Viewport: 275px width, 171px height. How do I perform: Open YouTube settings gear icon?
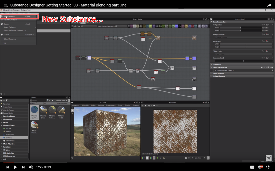[260, 167]
